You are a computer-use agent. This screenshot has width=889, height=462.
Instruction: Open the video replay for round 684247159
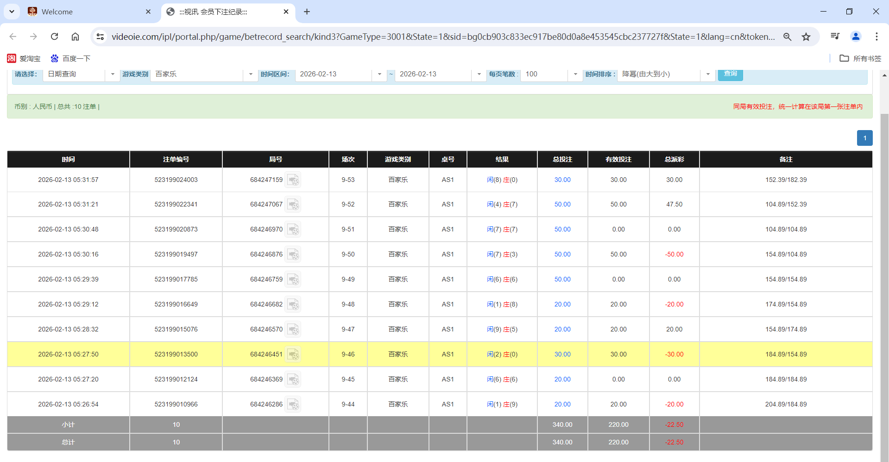pos(293,180)
